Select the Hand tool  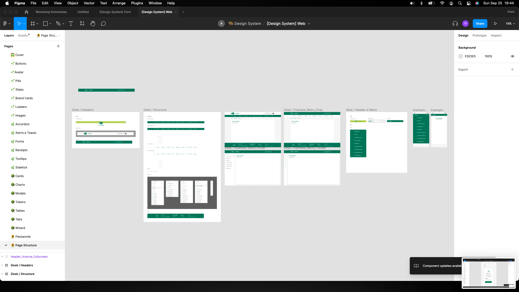point(93,24)
